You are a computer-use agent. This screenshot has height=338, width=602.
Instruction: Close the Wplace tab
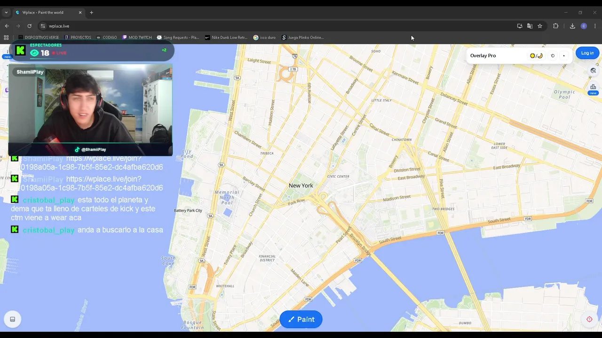point(80,13)
